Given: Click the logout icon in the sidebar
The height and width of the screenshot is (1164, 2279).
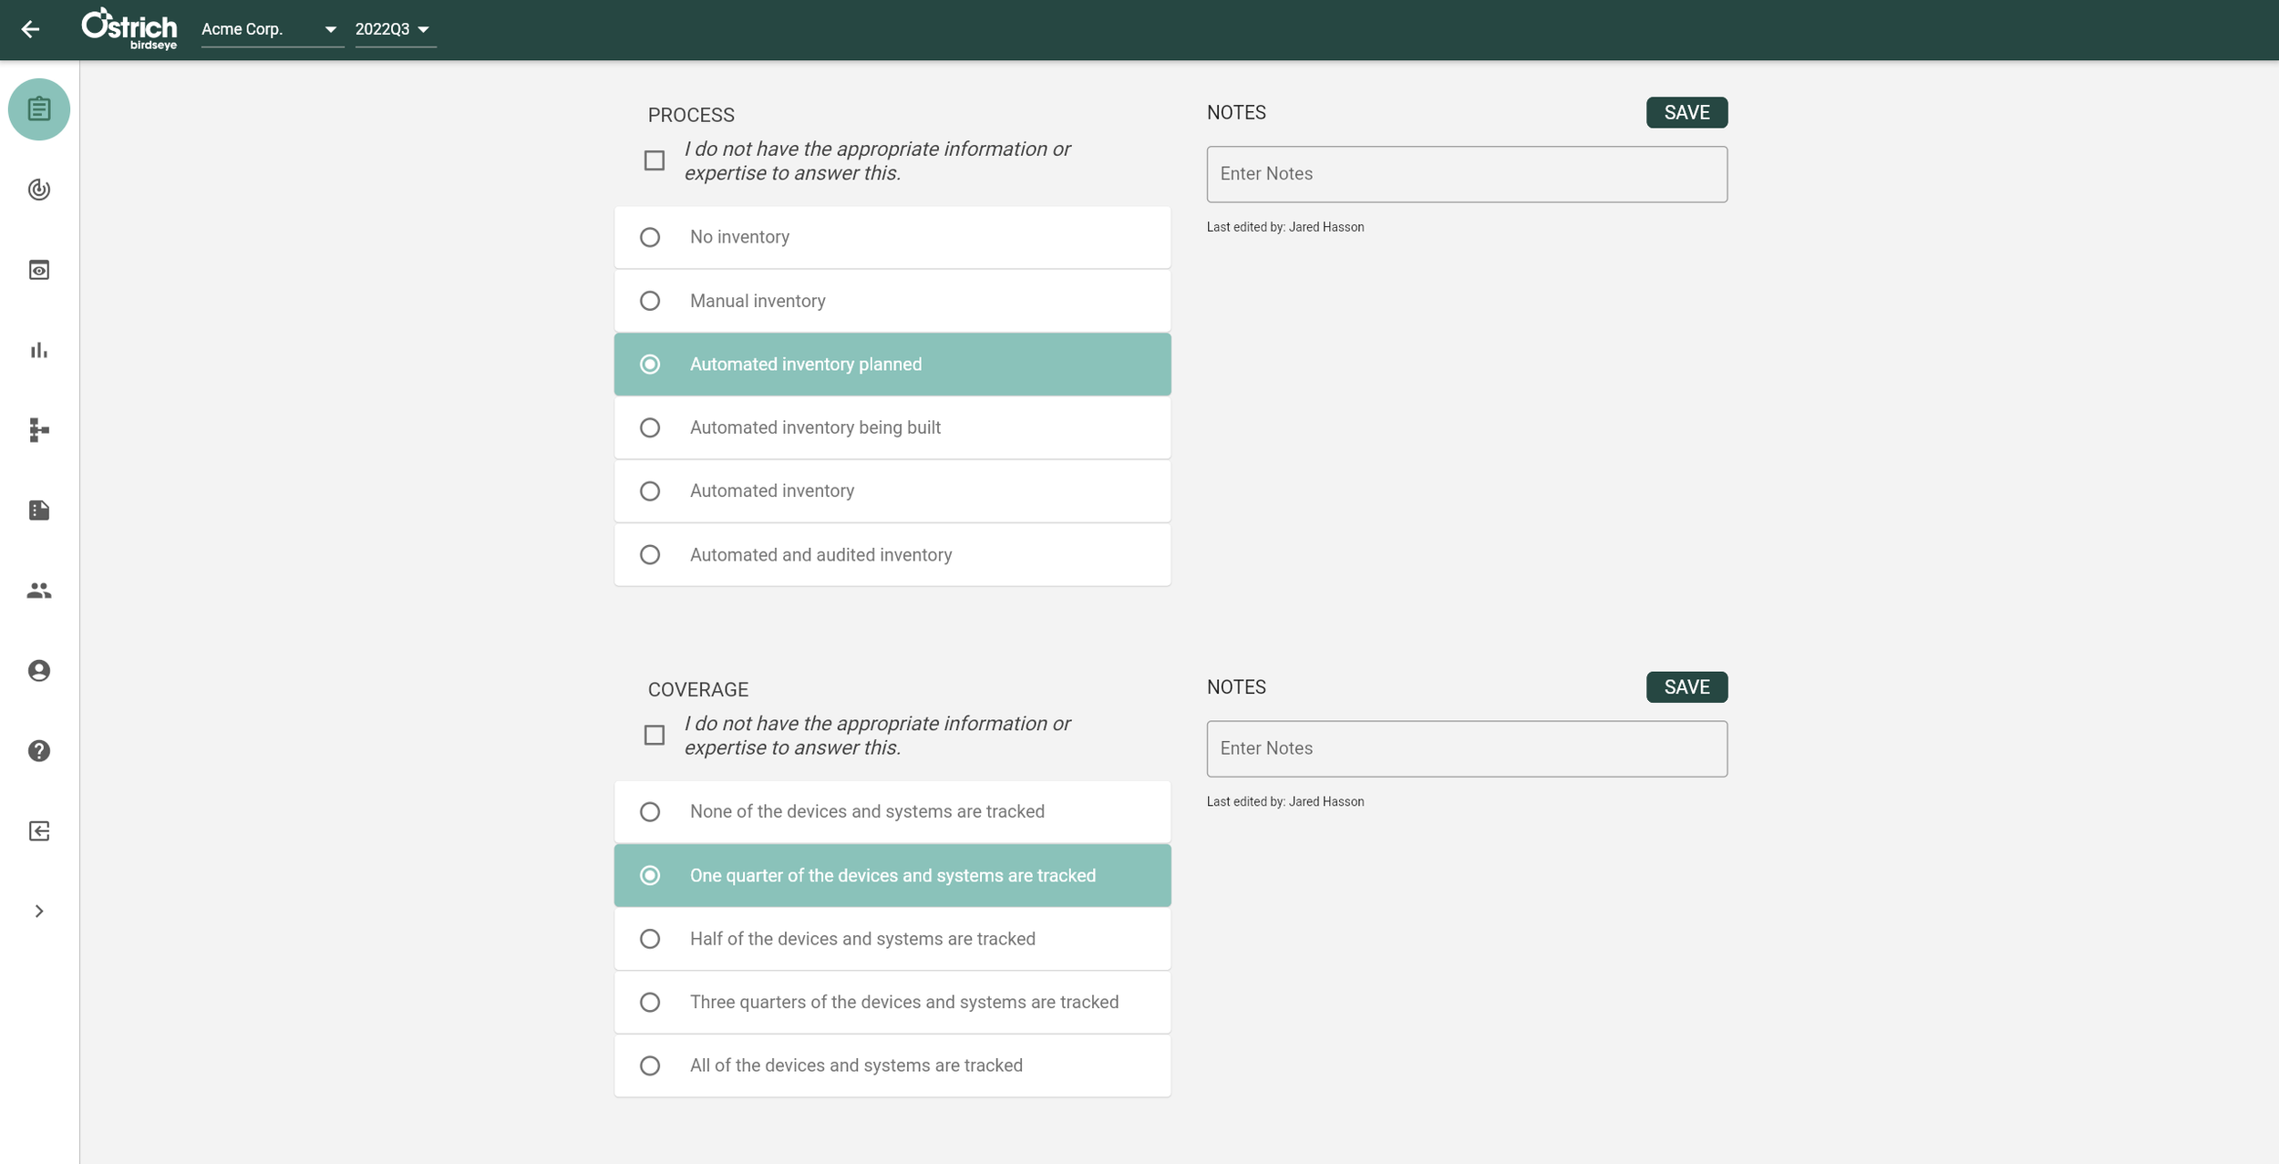Looking at the screenshot, I should tap(38, 830).
